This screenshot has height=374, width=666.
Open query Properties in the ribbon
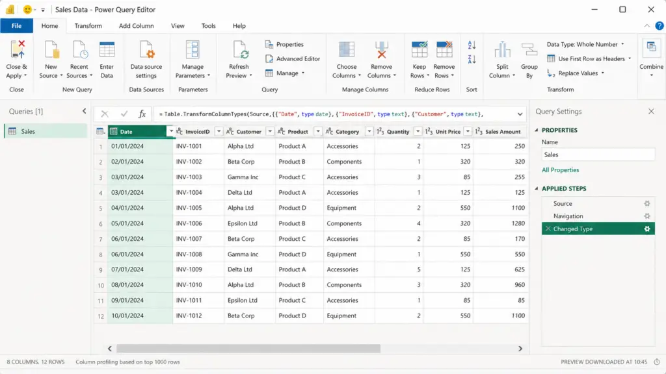(284, 44)
